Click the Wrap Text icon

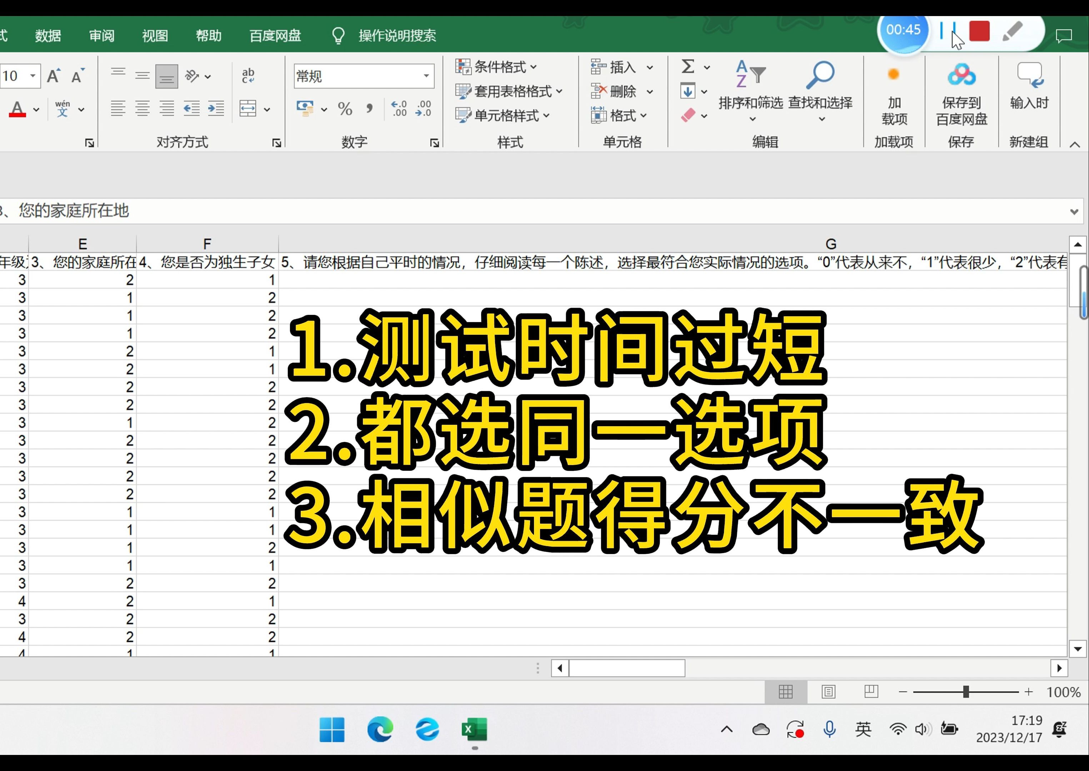[248, 76]
